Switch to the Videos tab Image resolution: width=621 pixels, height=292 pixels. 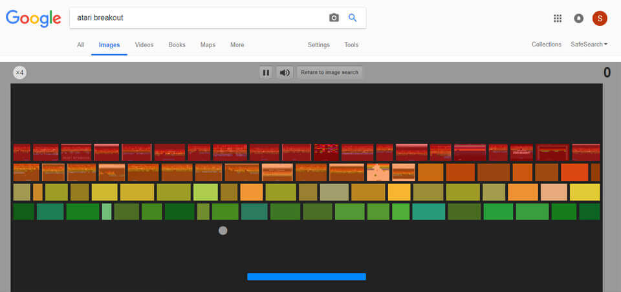pyautogui.click(x=144, y=45)
